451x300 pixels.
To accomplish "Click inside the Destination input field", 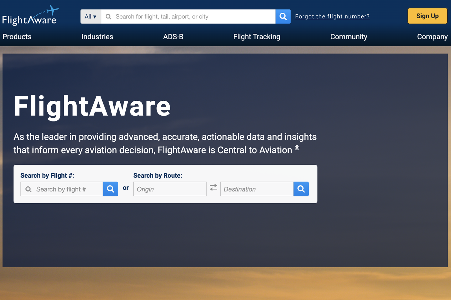I will click(x=255, y=189).
